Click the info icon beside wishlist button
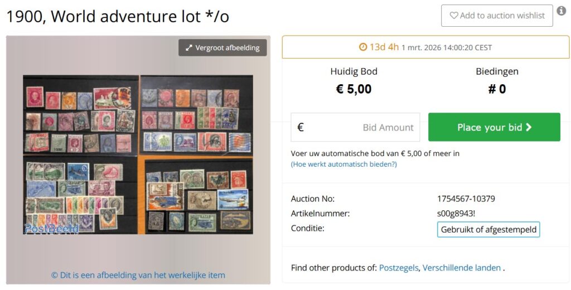Viewport: 571px width, 290px height. coord(562,11)
